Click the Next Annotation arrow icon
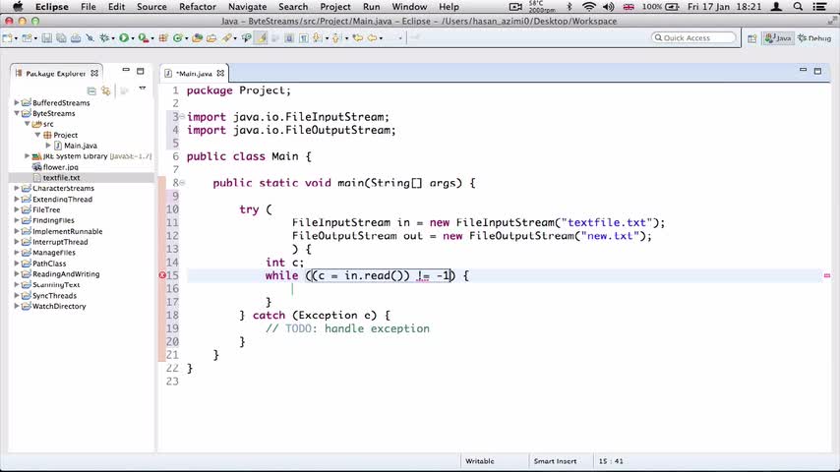840x472 pixels. pos(317,38)
